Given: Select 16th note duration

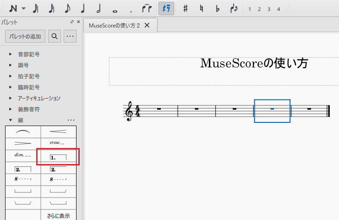Looking at the screenshot, I should click(x=52, y=9).
